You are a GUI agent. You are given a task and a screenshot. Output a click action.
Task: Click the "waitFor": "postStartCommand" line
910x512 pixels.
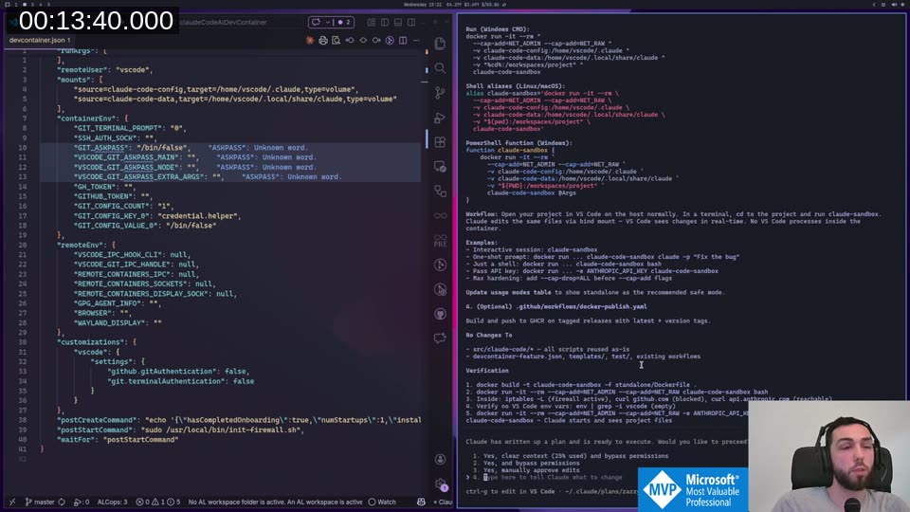[118, 439]
